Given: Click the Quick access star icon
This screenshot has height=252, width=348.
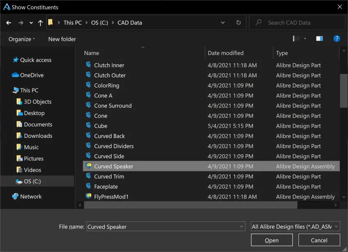Looking at the screenshot, I should (x=16, y=60).
